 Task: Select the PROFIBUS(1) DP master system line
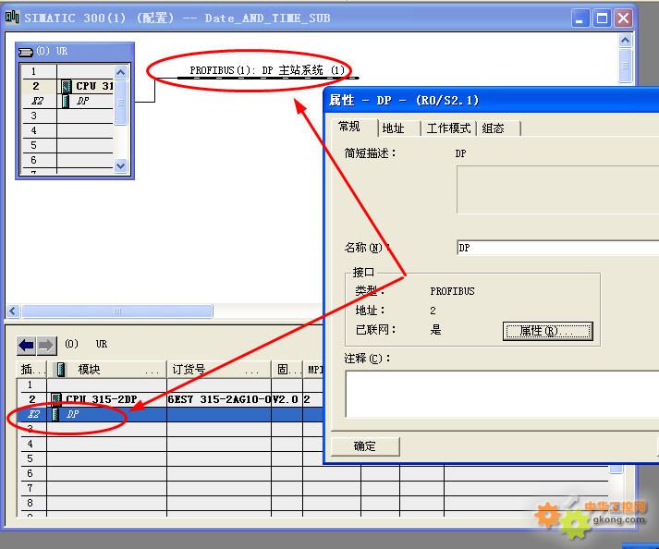[x=267, y=71]
